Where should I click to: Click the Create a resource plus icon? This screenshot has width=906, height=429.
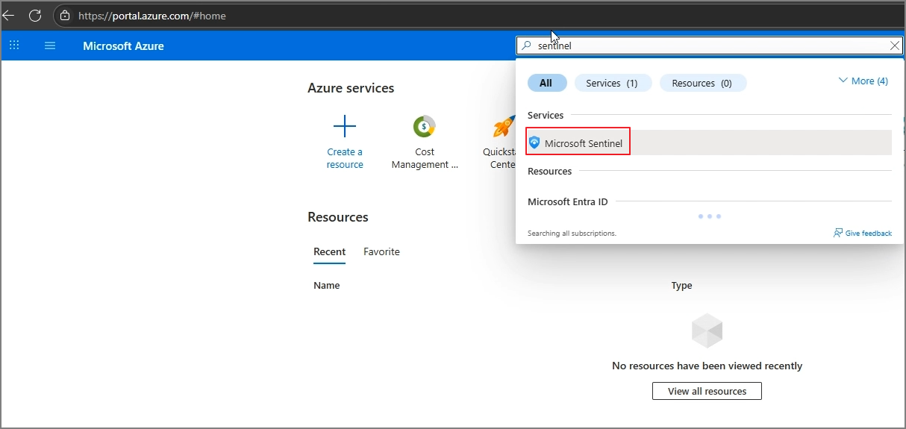click(x=345, y=127)
